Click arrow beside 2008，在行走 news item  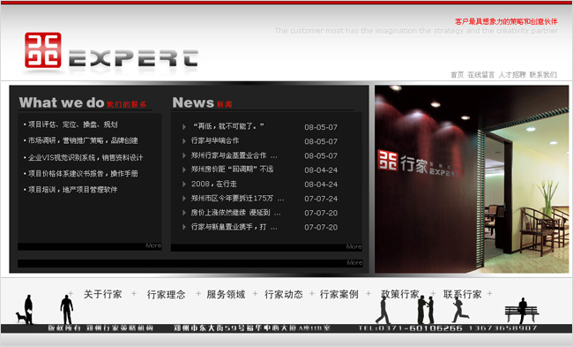point(184,185)
